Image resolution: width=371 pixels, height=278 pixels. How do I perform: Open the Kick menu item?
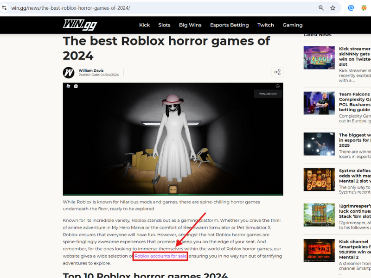(x=144, y=25)
